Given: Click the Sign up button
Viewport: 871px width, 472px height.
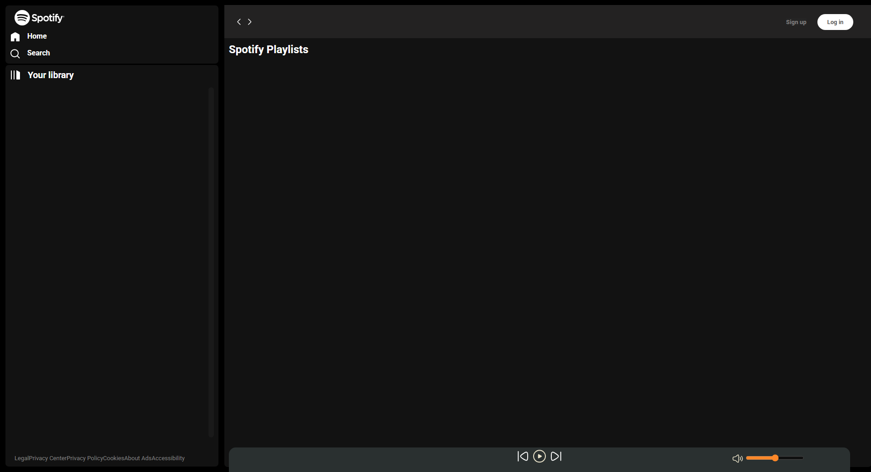Looking at the screenshot, I should 796,22.
